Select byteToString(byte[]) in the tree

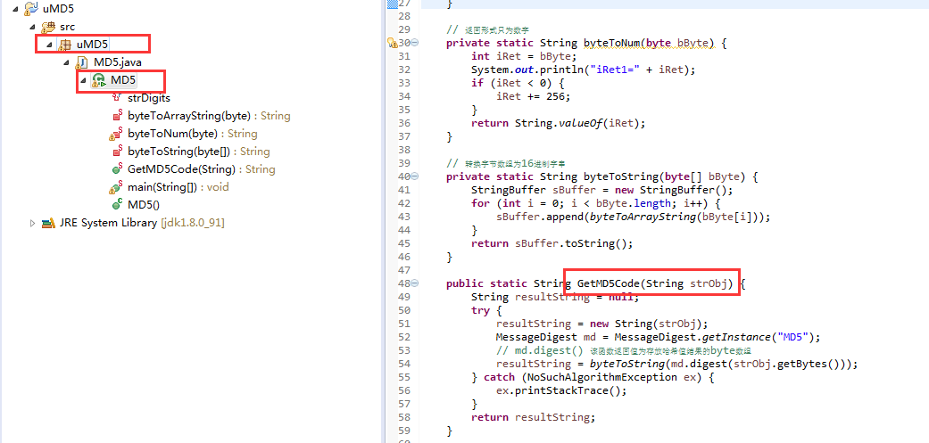click(x=198, y=152)
